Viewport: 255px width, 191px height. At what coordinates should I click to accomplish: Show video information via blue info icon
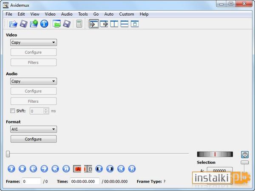[44, 24]
